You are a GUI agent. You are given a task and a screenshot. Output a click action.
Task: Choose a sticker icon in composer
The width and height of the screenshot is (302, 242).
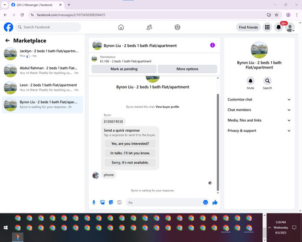click(x=111, y=202)
